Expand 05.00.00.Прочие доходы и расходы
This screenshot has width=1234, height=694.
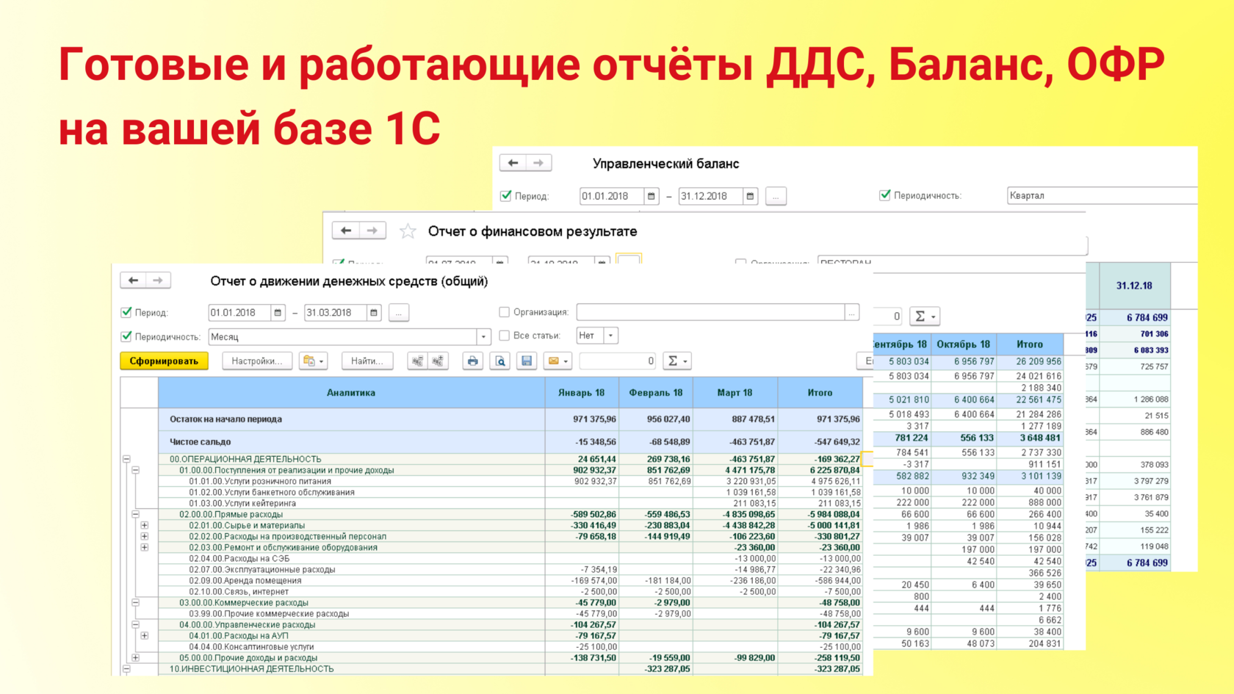pos(135,657)
